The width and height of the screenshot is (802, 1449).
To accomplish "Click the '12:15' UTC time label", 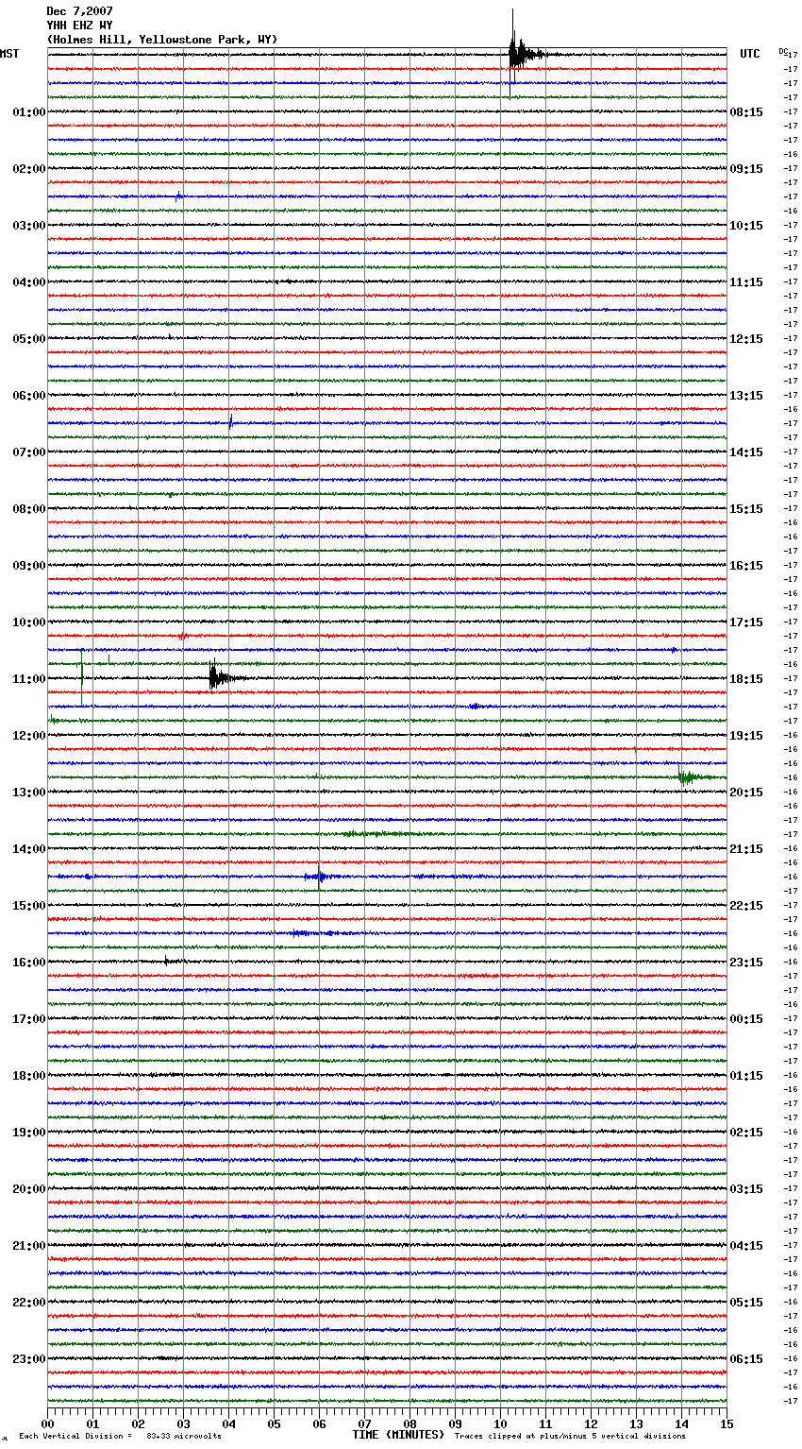I will (x=746, y=339).
